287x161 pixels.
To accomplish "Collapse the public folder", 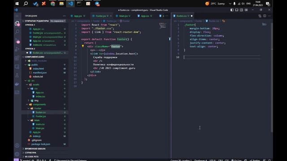I will tap(26, 65).
